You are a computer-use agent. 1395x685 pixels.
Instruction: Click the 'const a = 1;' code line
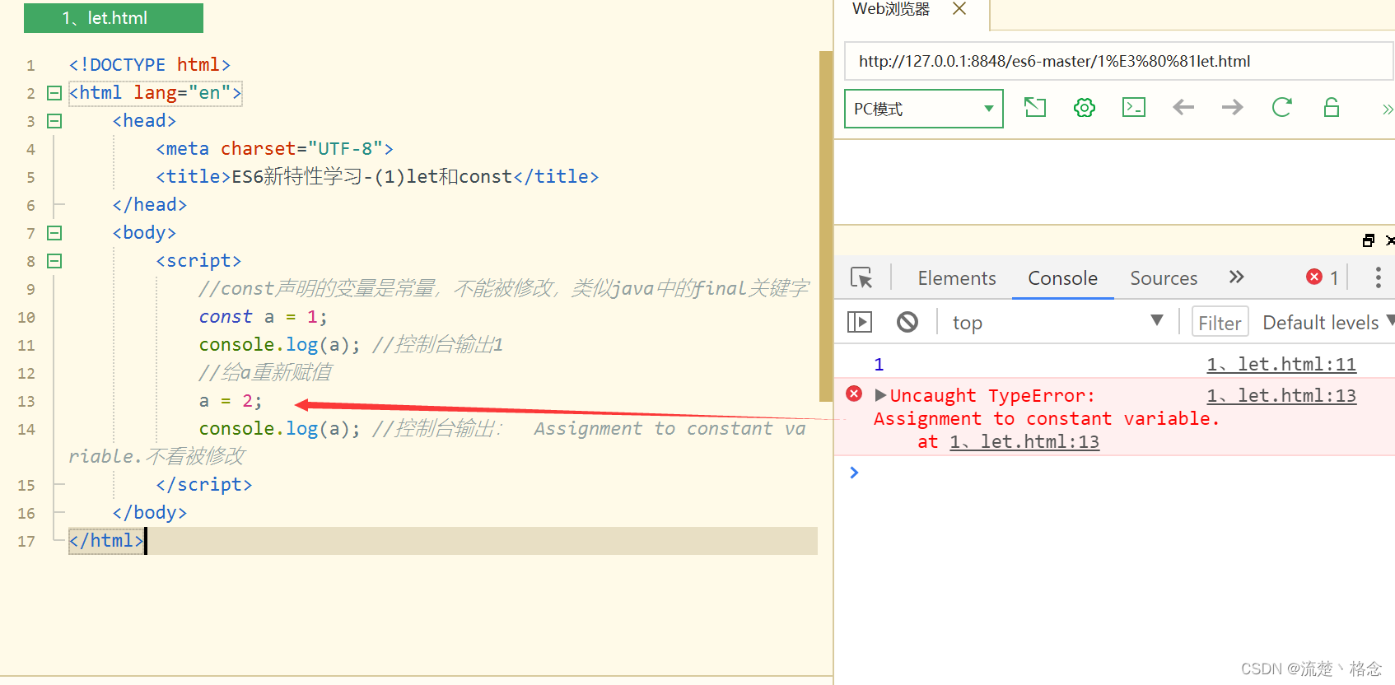(x=263, y=317)
